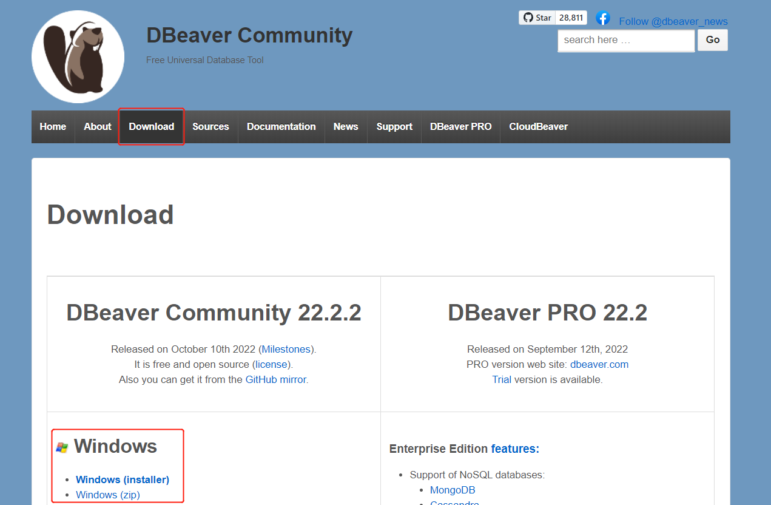Click 'Support of NoSQL databases:' text

[477, 475]
